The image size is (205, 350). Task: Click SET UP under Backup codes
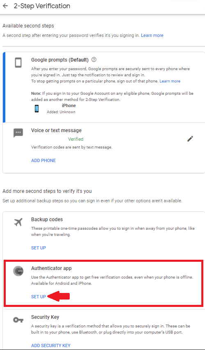pyautogui.click(x=39, y=248)
